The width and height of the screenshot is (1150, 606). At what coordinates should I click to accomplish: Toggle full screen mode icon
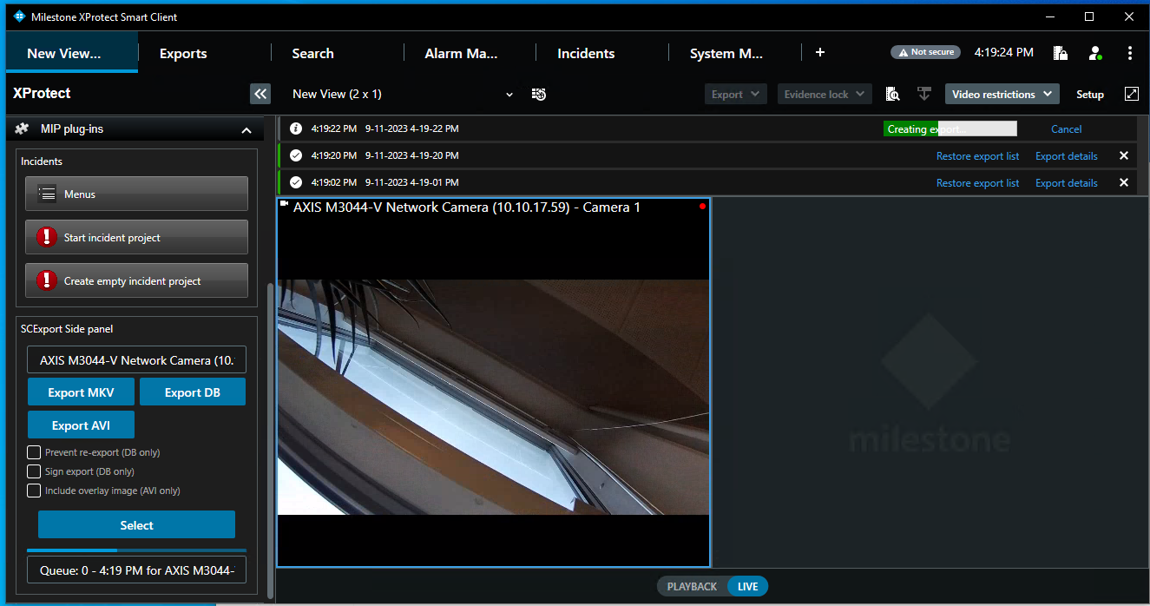(x=1131, y=94)
